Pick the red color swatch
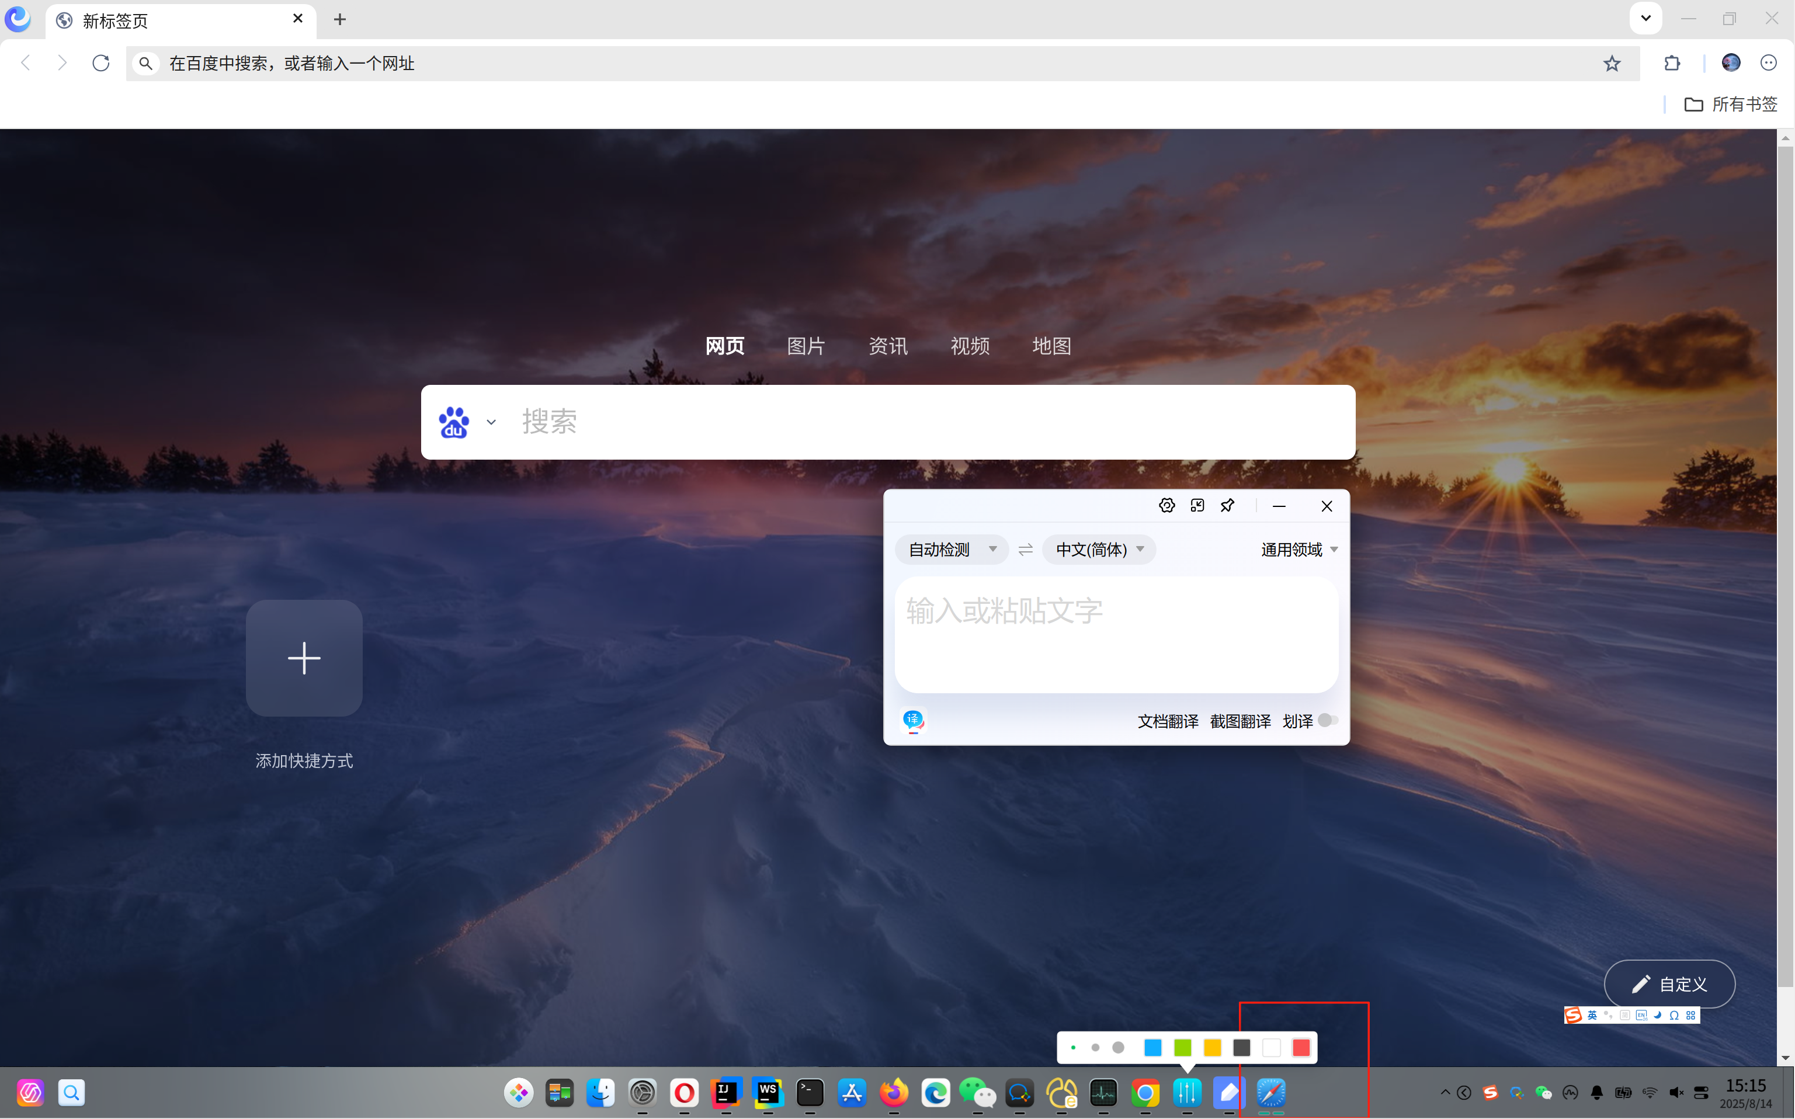 click(x=1301, y=1048)
